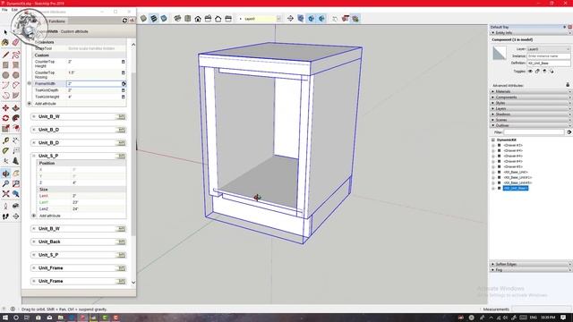Open File Explorer from taskbar

(x=60, y=318)
